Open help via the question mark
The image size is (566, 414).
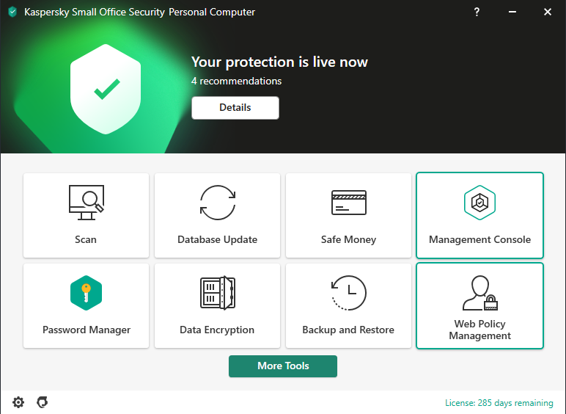[477, 12]
